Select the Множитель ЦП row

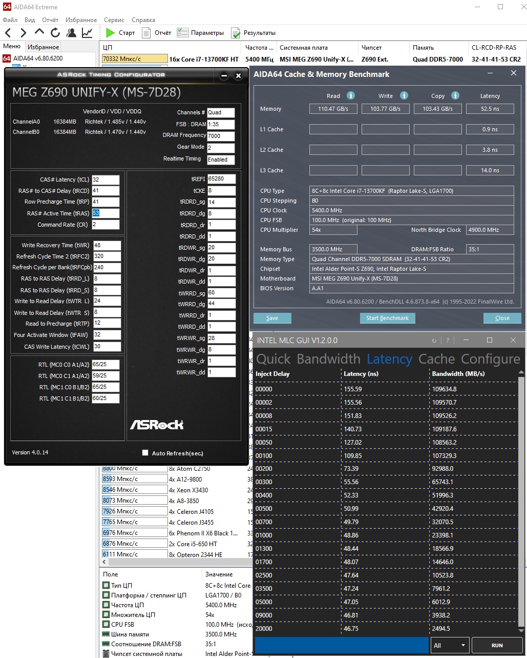176,614
